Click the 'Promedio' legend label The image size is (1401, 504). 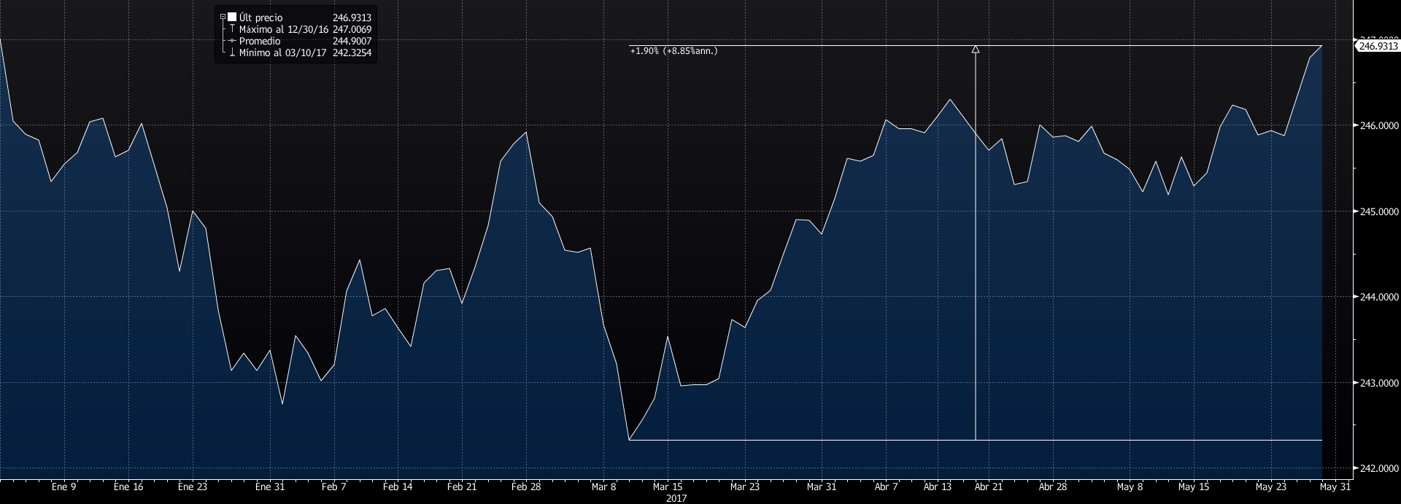coord(260,41)
